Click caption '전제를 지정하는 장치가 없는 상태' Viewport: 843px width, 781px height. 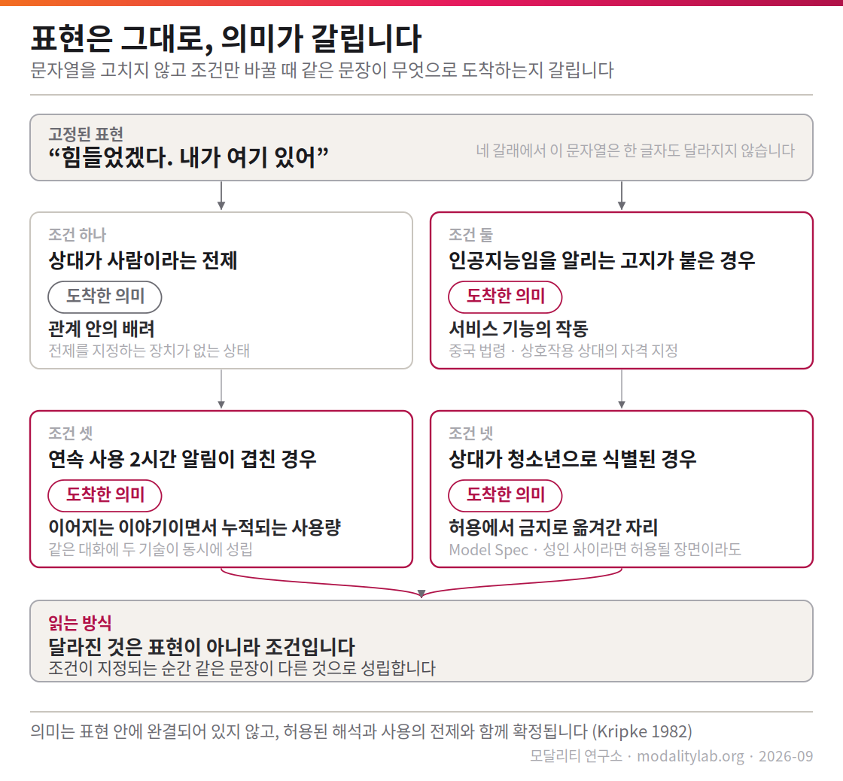[x=149, y=351]
